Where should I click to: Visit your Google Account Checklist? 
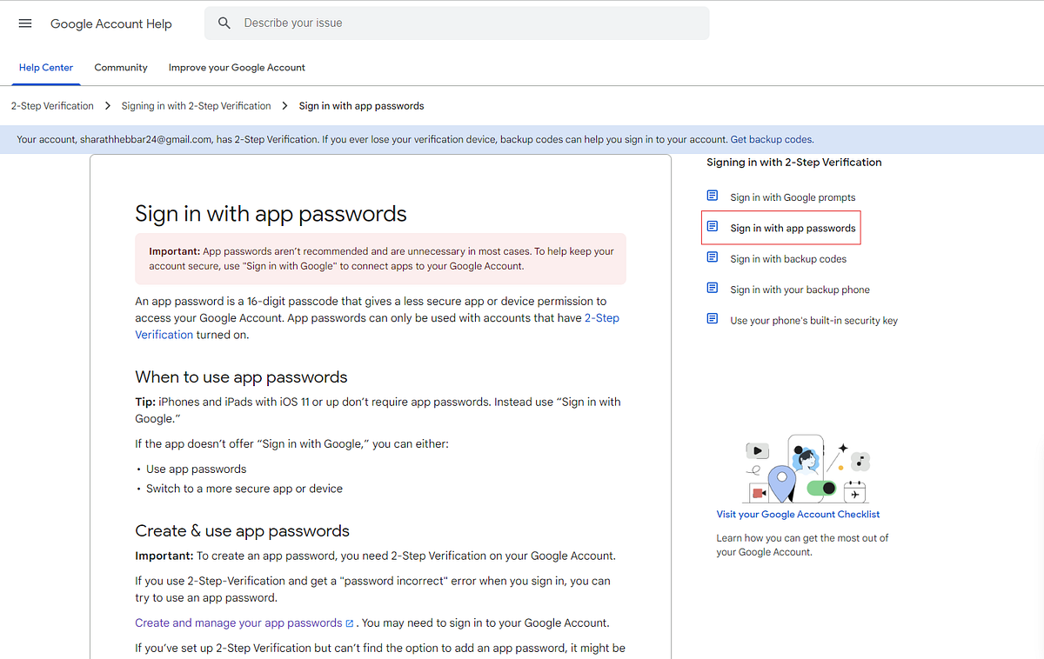pos(798,514)
